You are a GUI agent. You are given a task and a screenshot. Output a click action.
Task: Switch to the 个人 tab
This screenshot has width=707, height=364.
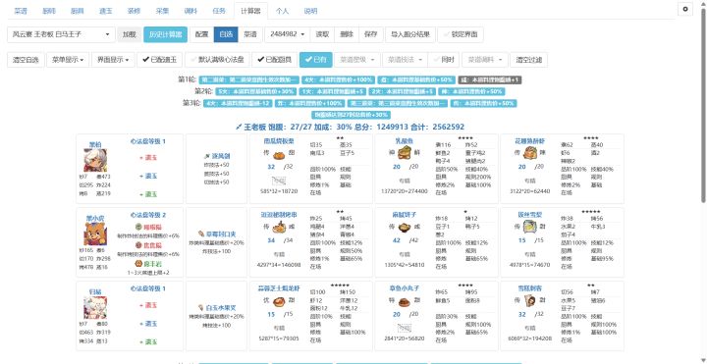coord(282,11)
